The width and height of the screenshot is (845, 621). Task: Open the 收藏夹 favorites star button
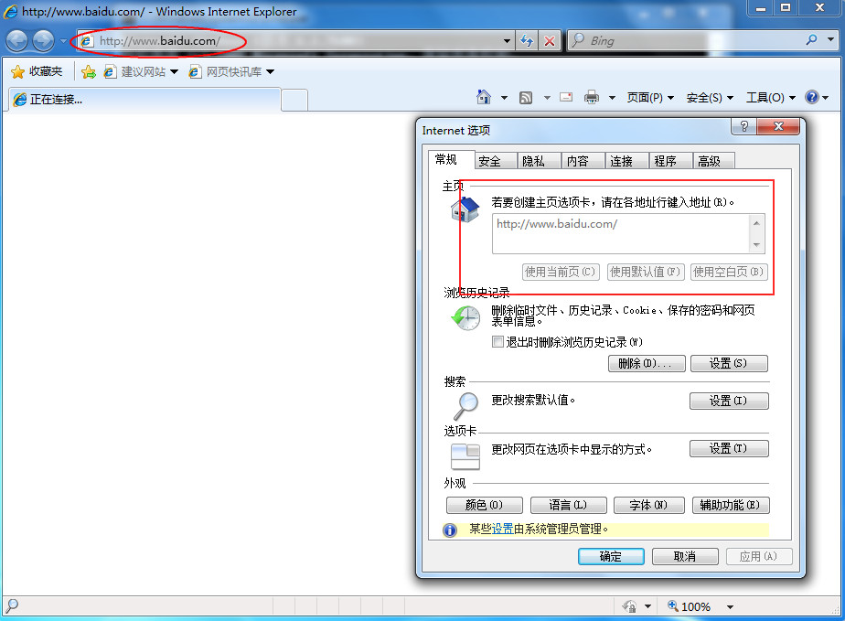tap(37, 71)
